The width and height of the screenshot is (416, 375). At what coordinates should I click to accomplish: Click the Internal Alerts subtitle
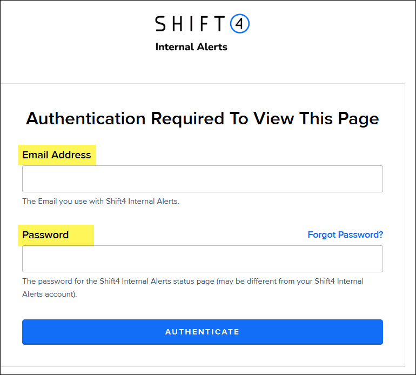click(x=191, y=47)
